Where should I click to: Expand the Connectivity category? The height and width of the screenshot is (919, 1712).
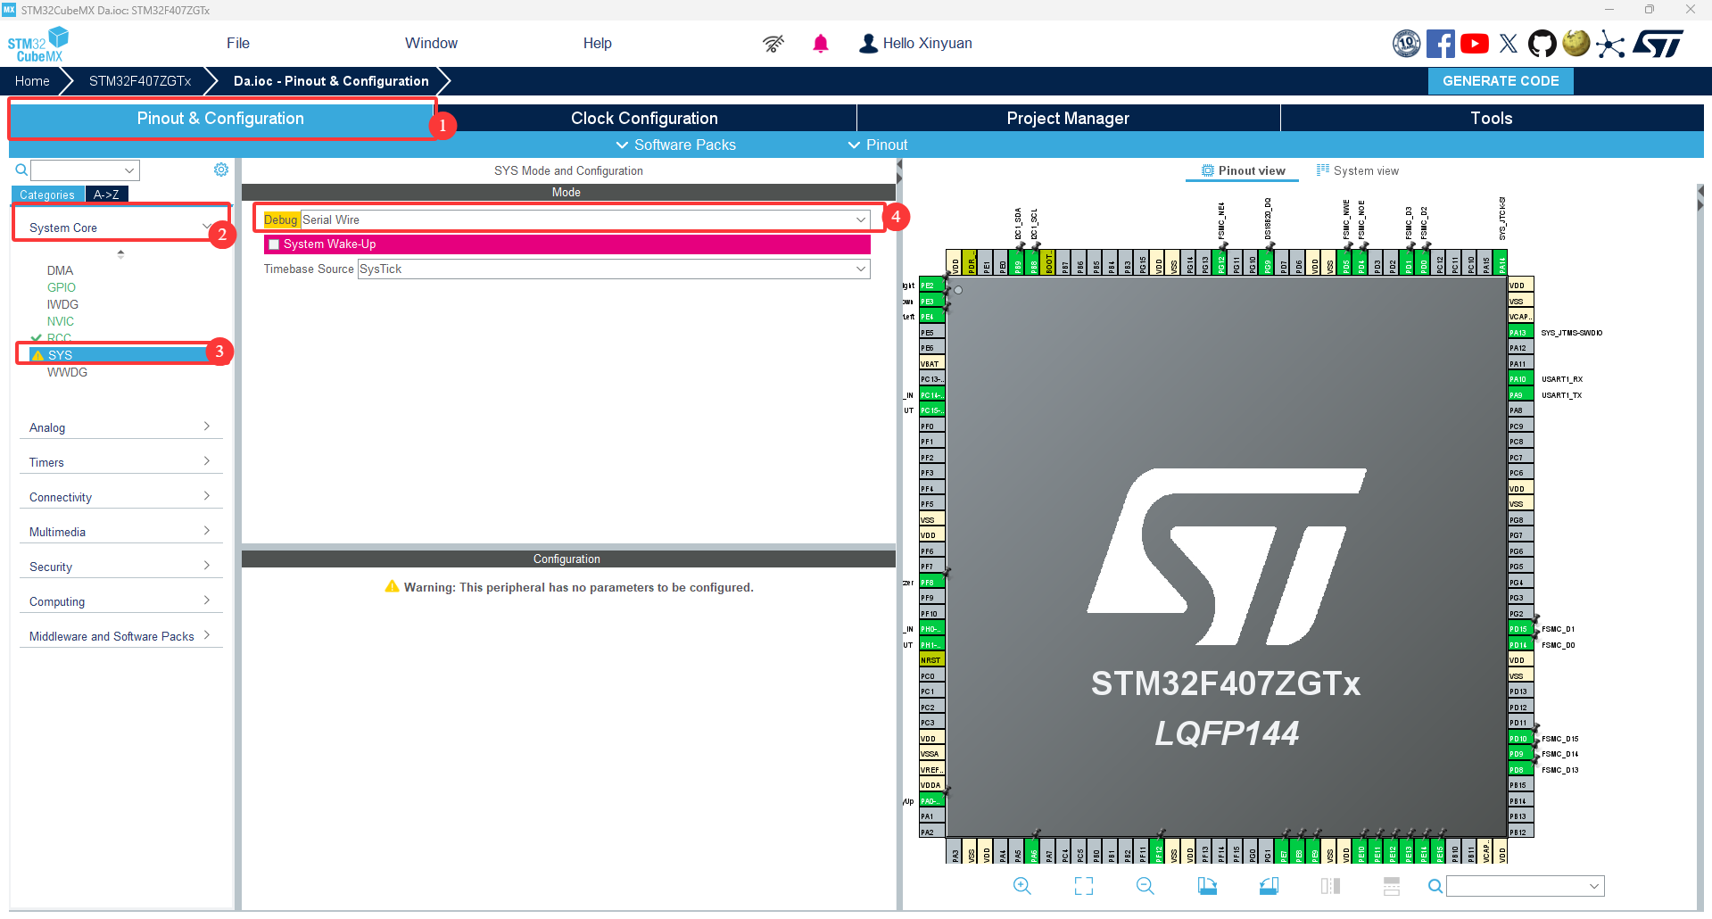pyautogui.click(x=120, y=496)
